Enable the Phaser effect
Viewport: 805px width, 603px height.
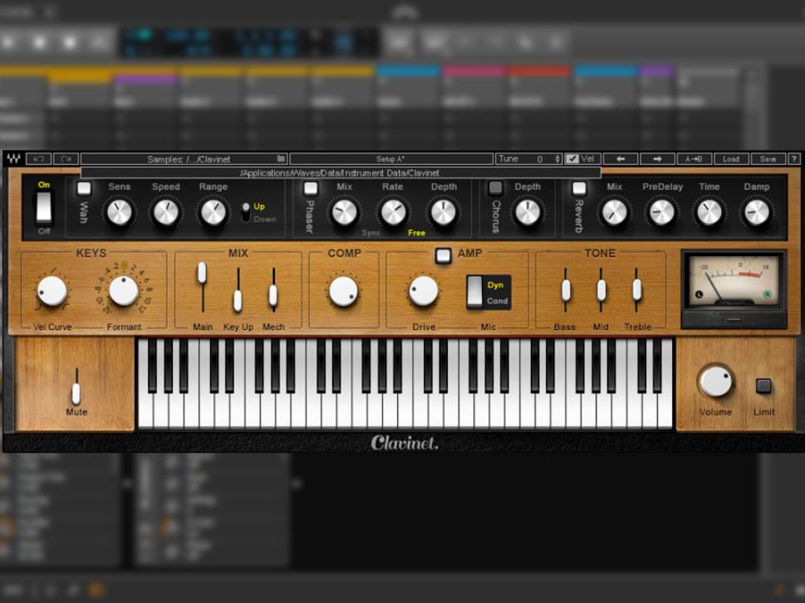click(311, 187)
